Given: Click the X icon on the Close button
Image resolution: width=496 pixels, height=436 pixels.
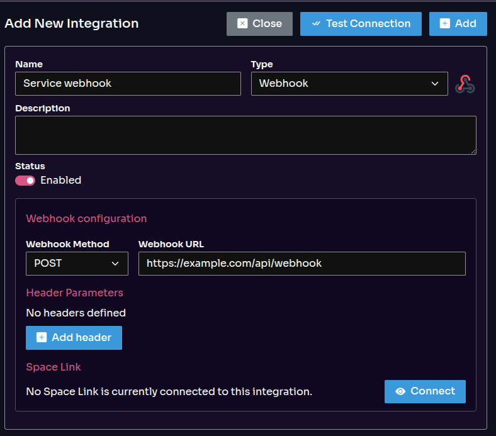Looking at the screenshot, I should 242,24.
